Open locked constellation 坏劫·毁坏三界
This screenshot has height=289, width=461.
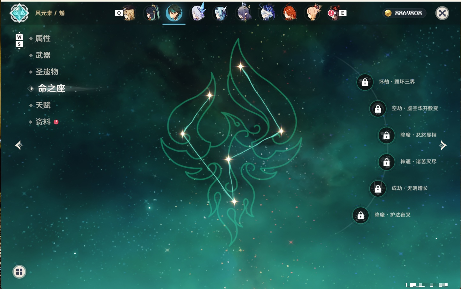pyautogui.click(x=365, y=82)
